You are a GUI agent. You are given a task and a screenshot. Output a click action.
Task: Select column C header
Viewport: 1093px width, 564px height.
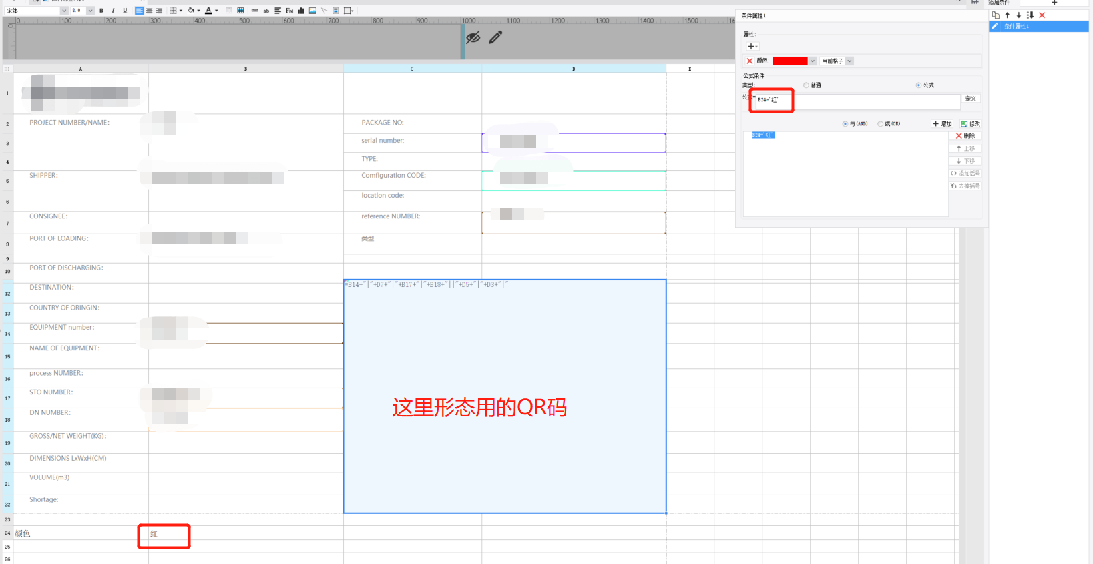point(412,69)
